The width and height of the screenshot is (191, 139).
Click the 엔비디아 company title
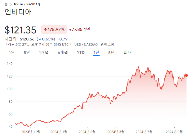click(18, 12)
